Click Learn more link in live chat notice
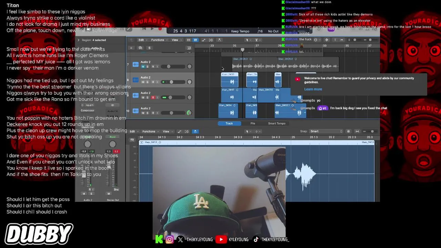 click(x=313, y=89)
